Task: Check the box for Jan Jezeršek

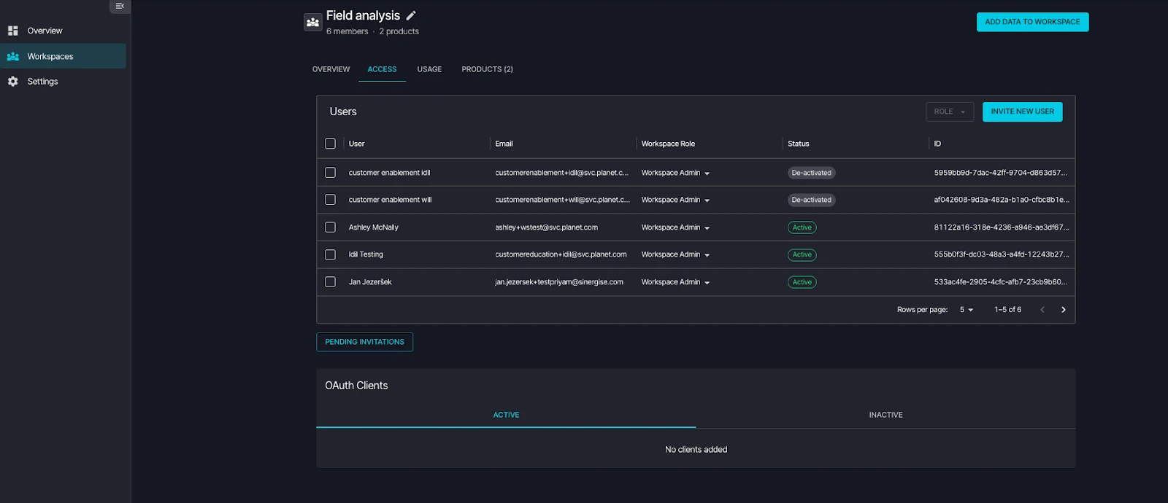Action: (330, 282)
